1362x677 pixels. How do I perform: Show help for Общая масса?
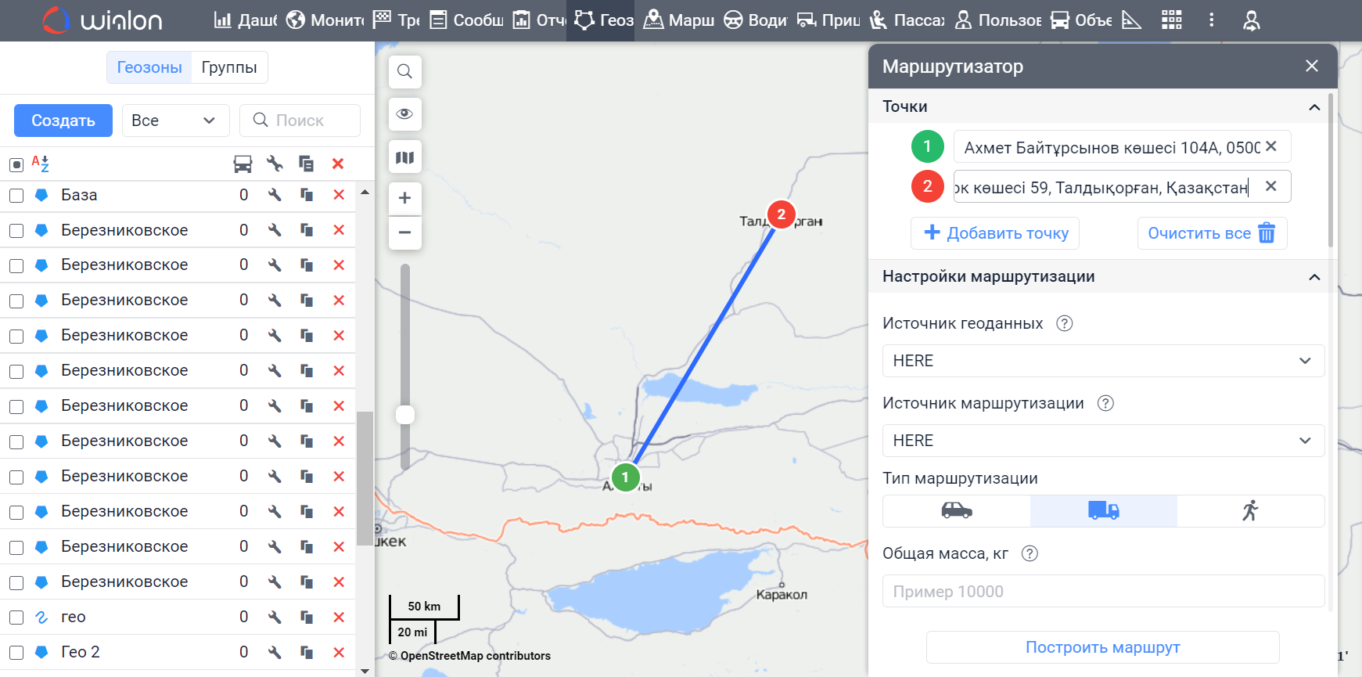(x=1030, y=553)
